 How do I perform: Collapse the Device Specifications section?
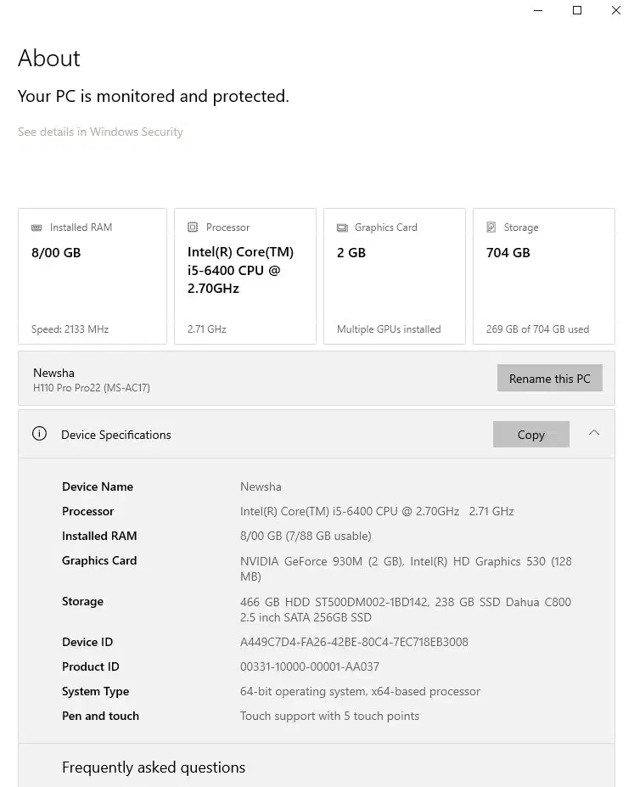pos(594,434)
